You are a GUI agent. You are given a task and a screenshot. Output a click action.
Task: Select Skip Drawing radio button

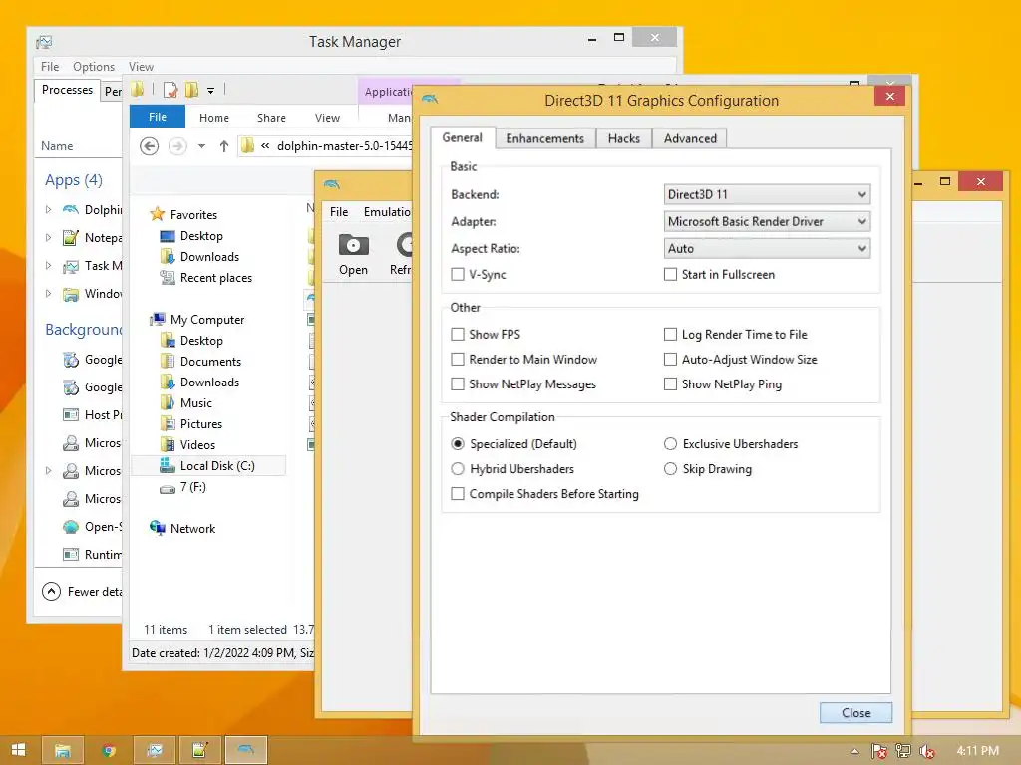(670, 469)
